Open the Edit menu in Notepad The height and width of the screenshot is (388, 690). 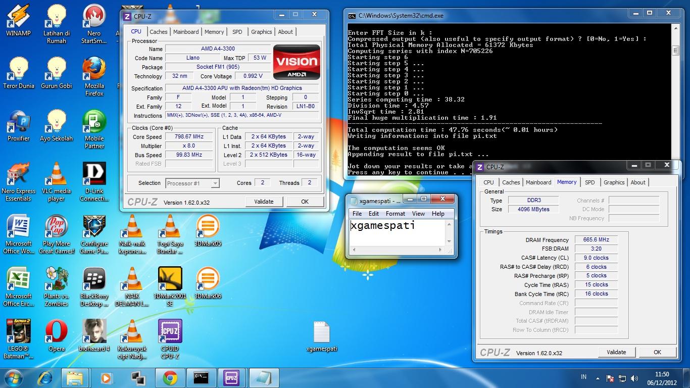374,214
